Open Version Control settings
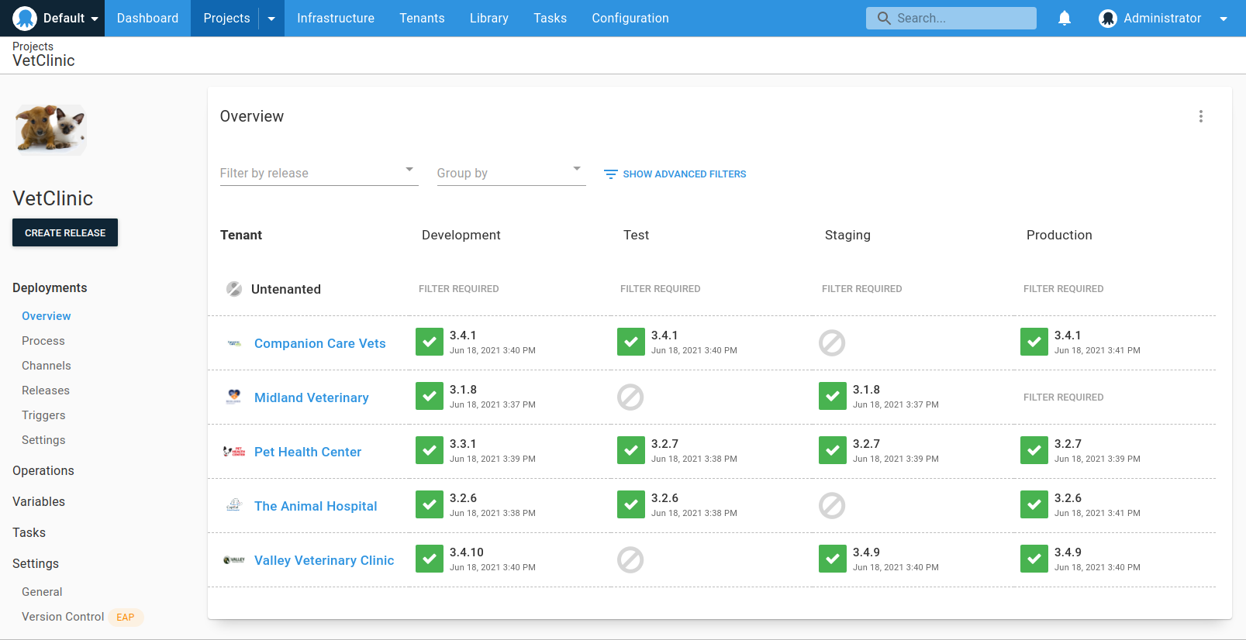The height and width of the screenshot is (640, 1246). point(63,617)
